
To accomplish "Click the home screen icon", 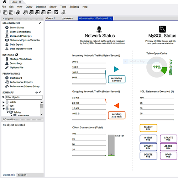I will [x=5, y=2].
